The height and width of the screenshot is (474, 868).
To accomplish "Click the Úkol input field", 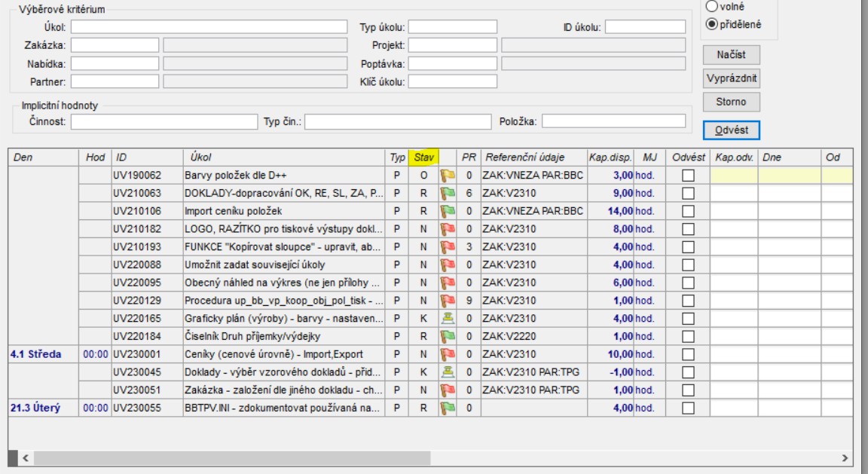I will [209, 27].
